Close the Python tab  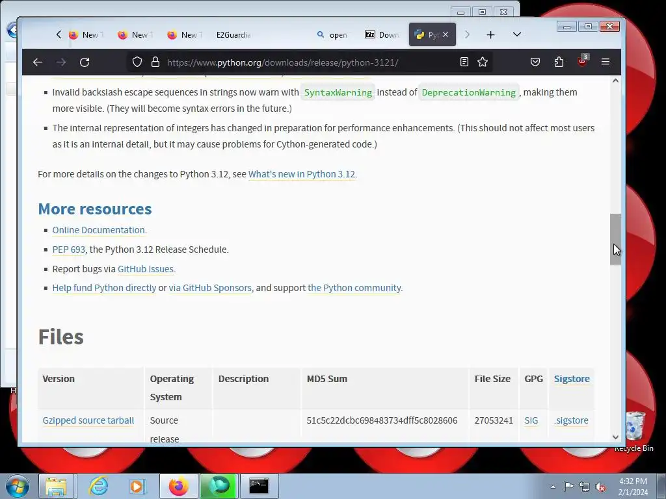pyautogui.click(x=445, y=35)
